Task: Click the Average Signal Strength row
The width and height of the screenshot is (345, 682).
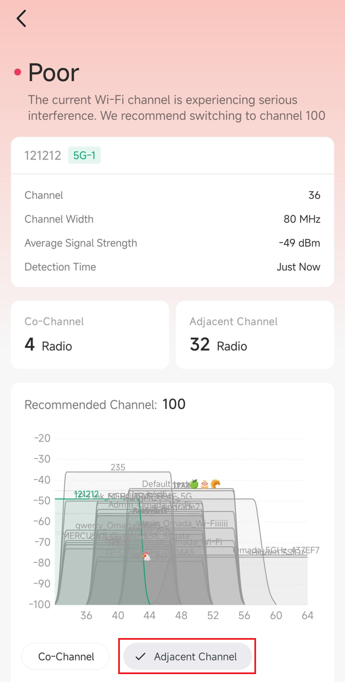Action: 172,243
